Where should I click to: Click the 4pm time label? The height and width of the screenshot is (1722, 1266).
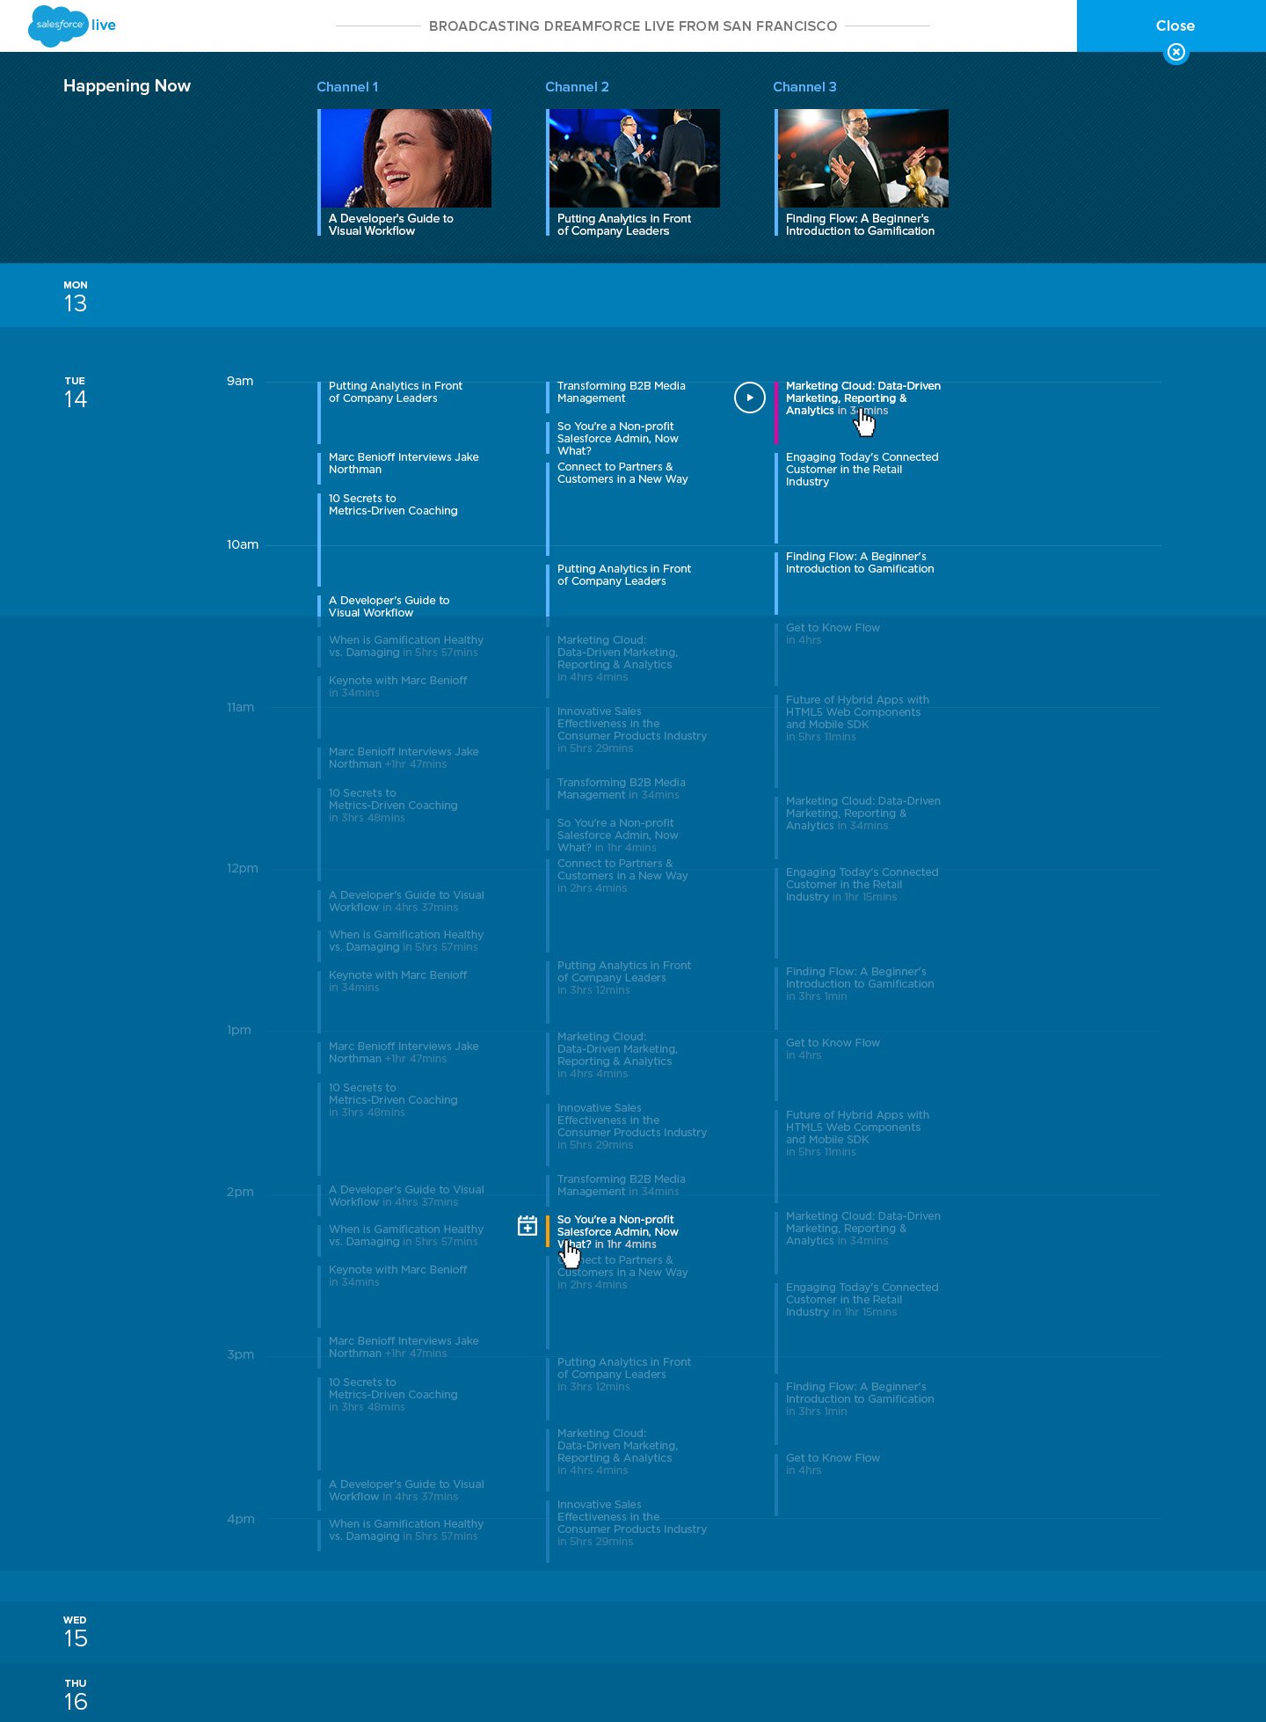tap(241, 1519)
